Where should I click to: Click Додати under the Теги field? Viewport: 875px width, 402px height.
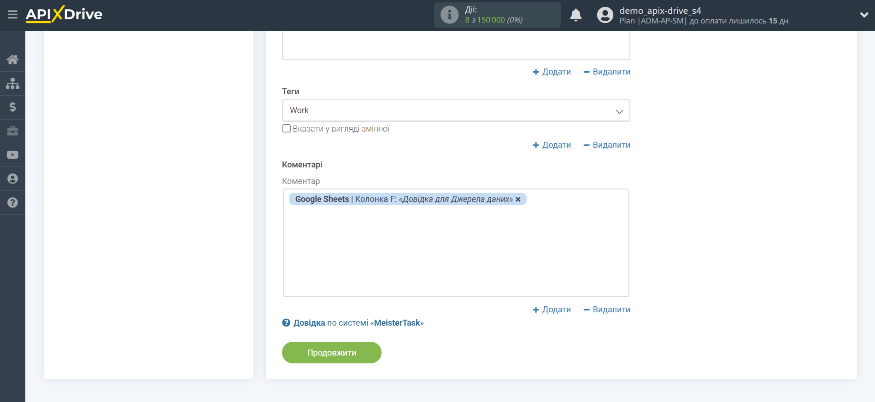click(552, 145)
